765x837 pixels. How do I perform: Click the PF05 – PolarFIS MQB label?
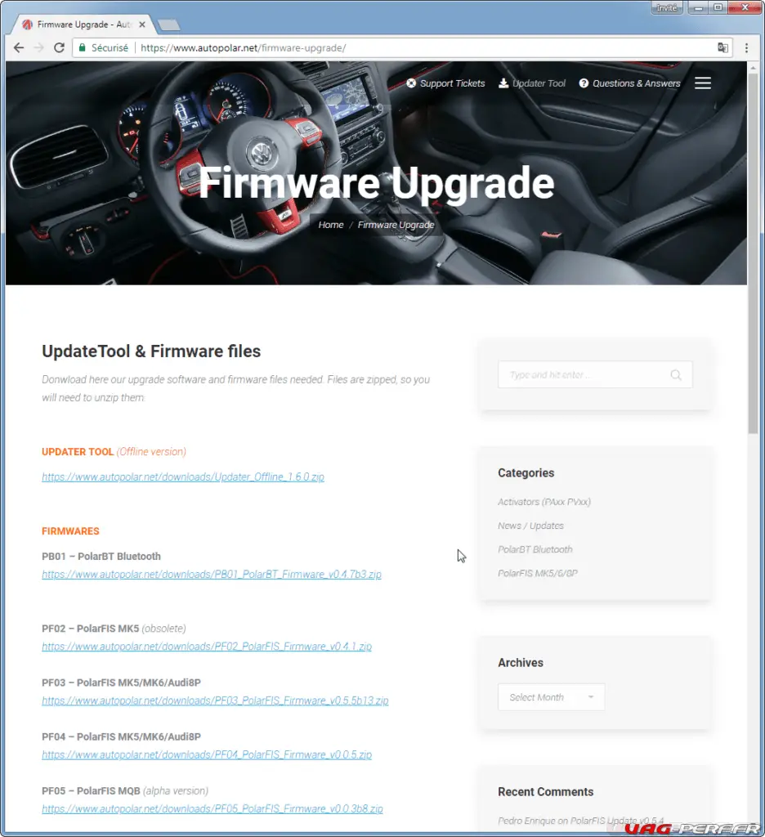(91, 790)
